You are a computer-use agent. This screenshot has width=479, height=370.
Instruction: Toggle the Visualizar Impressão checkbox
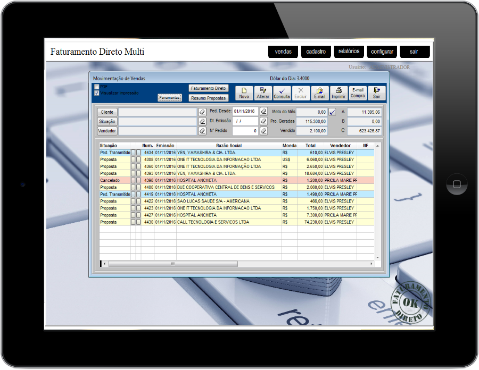click(x=97, y=93)
